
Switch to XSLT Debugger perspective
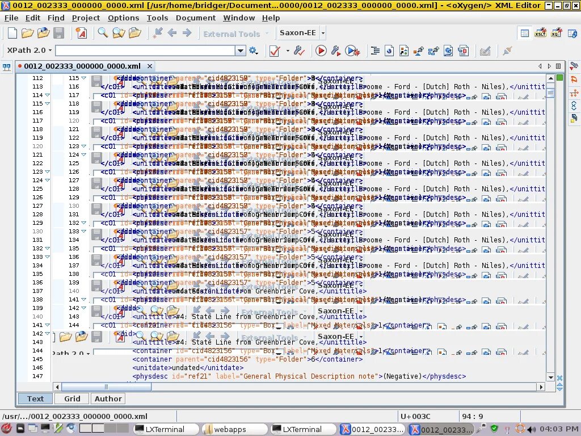[540, 33]
